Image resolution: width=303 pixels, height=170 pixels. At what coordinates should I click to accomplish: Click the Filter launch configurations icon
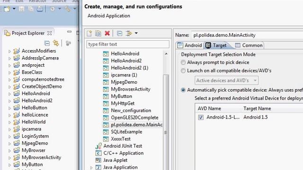(x=129, y=34)
